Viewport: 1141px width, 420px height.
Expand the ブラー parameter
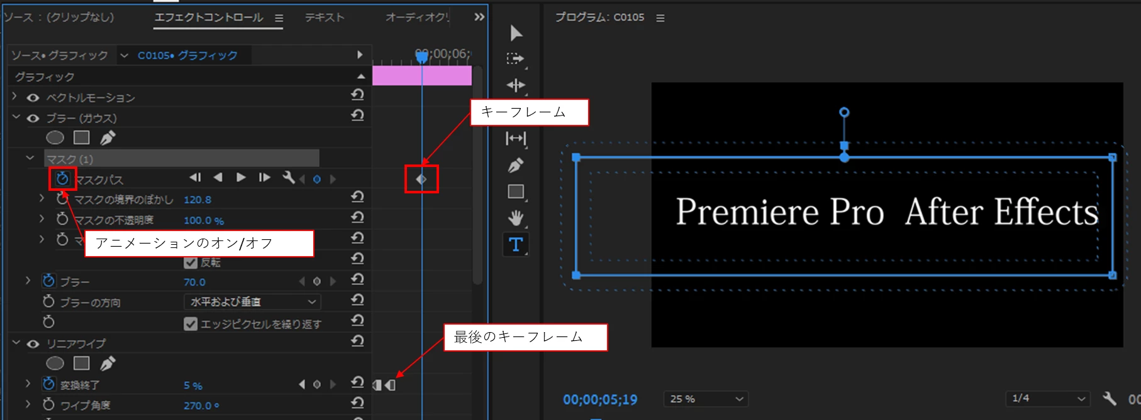28,281
